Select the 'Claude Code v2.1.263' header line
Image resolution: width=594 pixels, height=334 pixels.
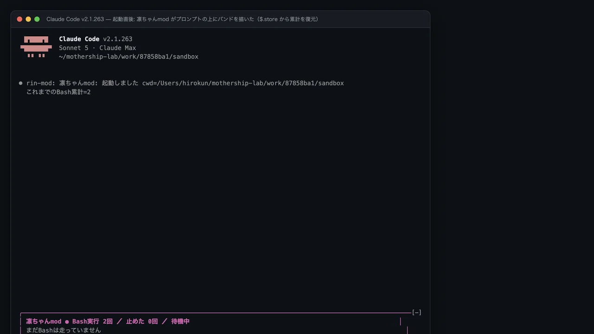[x=96, y=39]
